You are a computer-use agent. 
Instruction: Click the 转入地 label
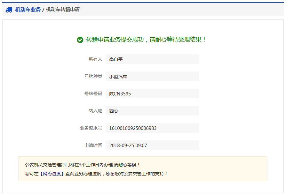pos(95,111)
